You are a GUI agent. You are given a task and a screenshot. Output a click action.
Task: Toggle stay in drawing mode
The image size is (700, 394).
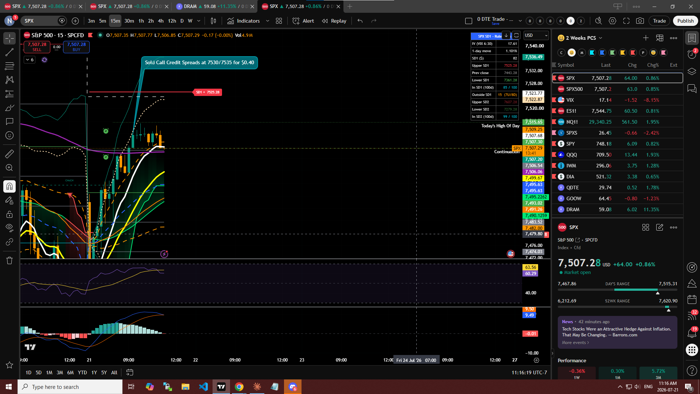point(9,200)
